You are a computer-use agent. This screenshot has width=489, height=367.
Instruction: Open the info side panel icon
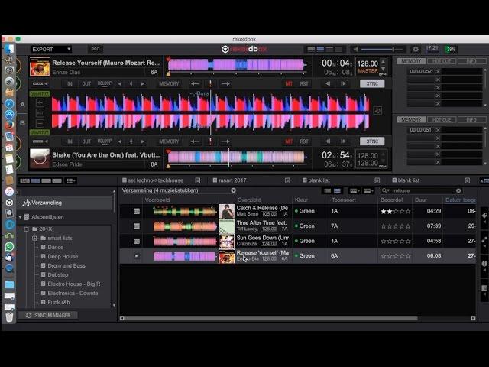coord(484,264)
